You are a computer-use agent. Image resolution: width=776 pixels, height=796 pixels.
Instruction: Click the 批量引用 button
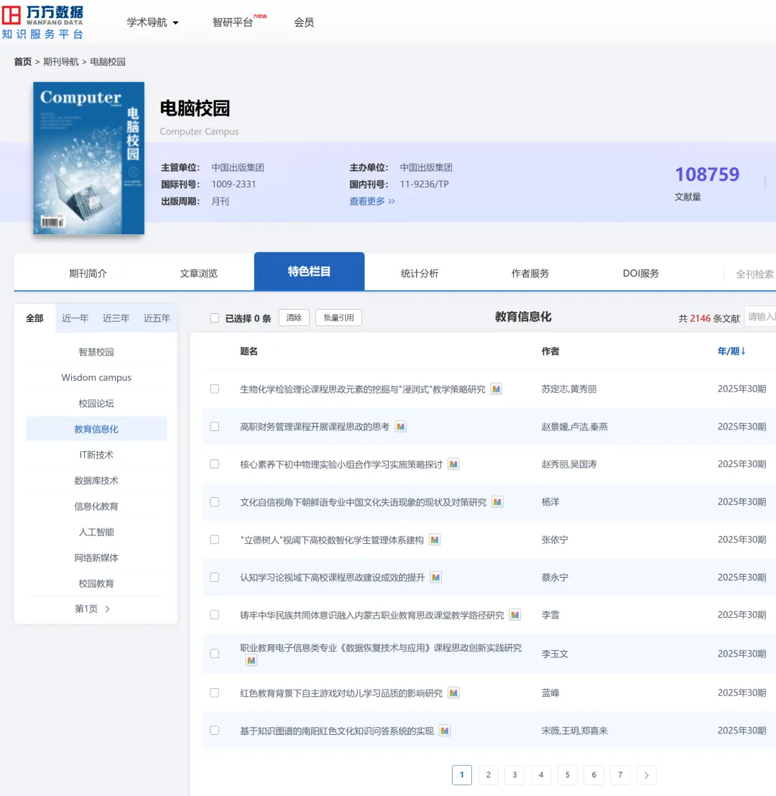point(338,318)
